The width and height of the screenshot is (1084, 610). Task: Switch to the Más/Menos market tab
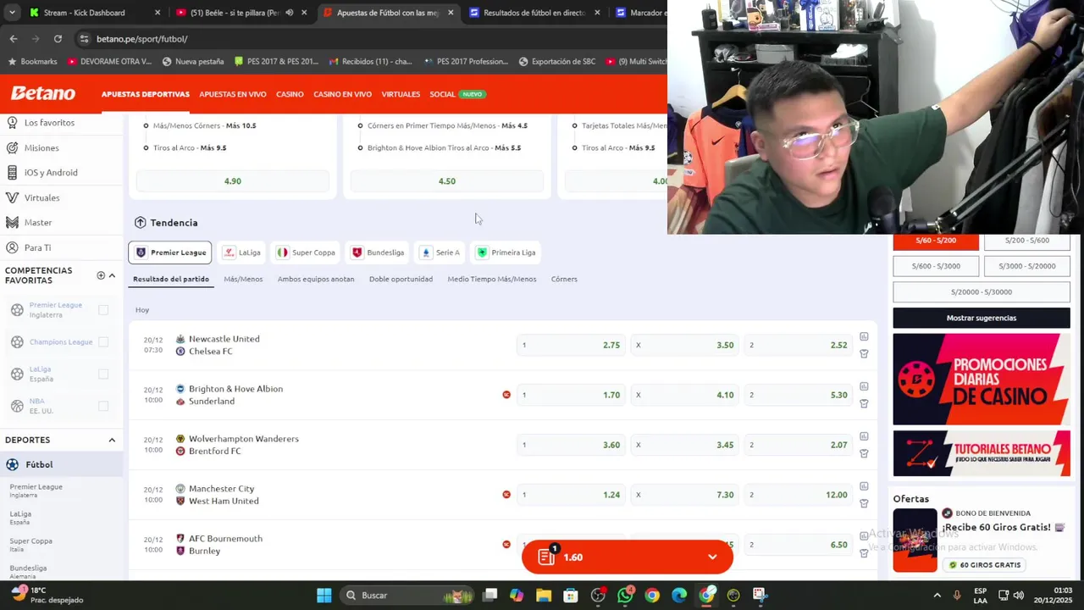[243, 279]
